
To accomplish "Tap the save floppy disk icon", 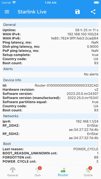I will (x=78, y=12).
